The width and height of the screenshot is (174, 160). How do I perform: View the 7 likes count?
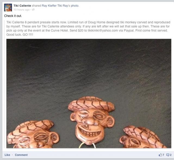tap(163, 155)
